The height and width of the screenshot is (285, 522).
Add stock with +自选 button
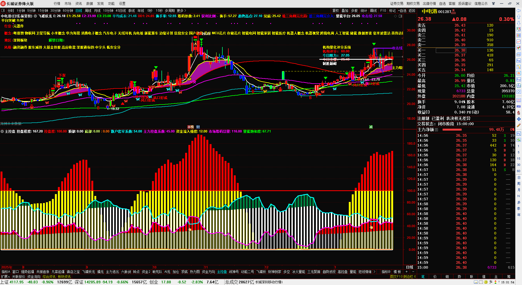pyautogui.click(x=402, y=11)
